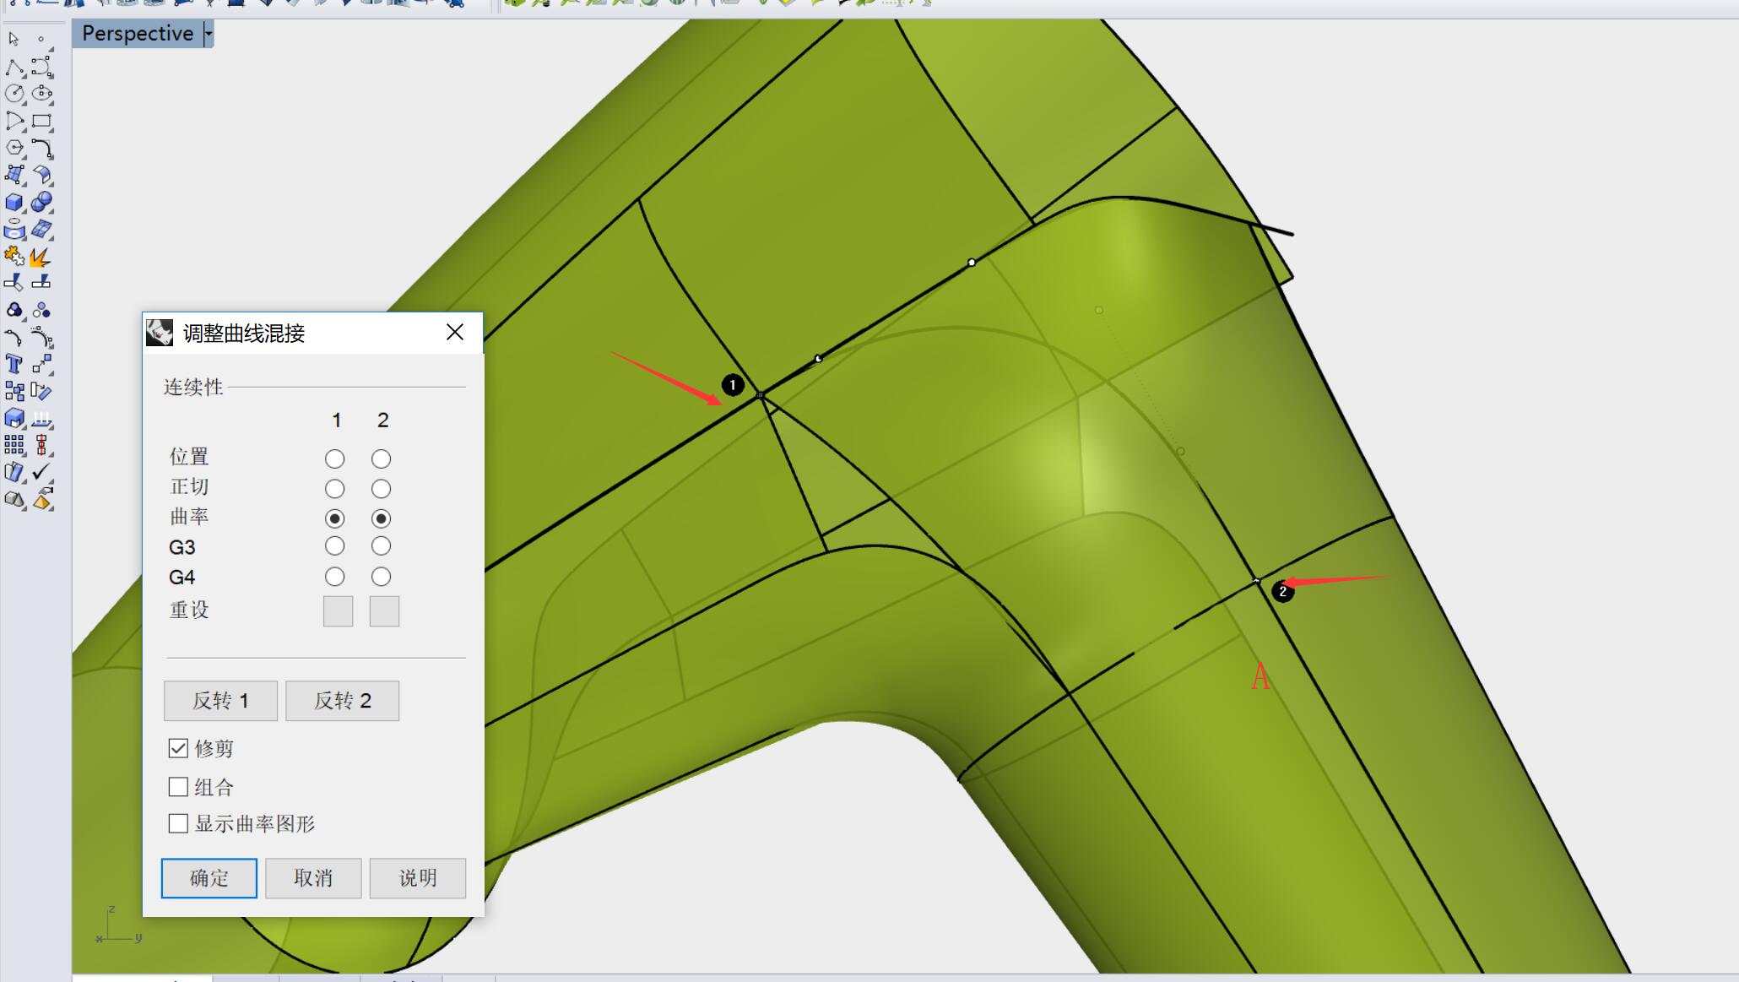Click the Box solid tool
The height and width of the screenshot is (982, 1739).
[14, 203]
